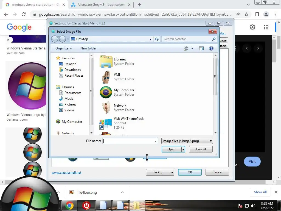Click Chrome icon in Windows taskbar
The height and width of the screenshot is (211, 281).
69,206
